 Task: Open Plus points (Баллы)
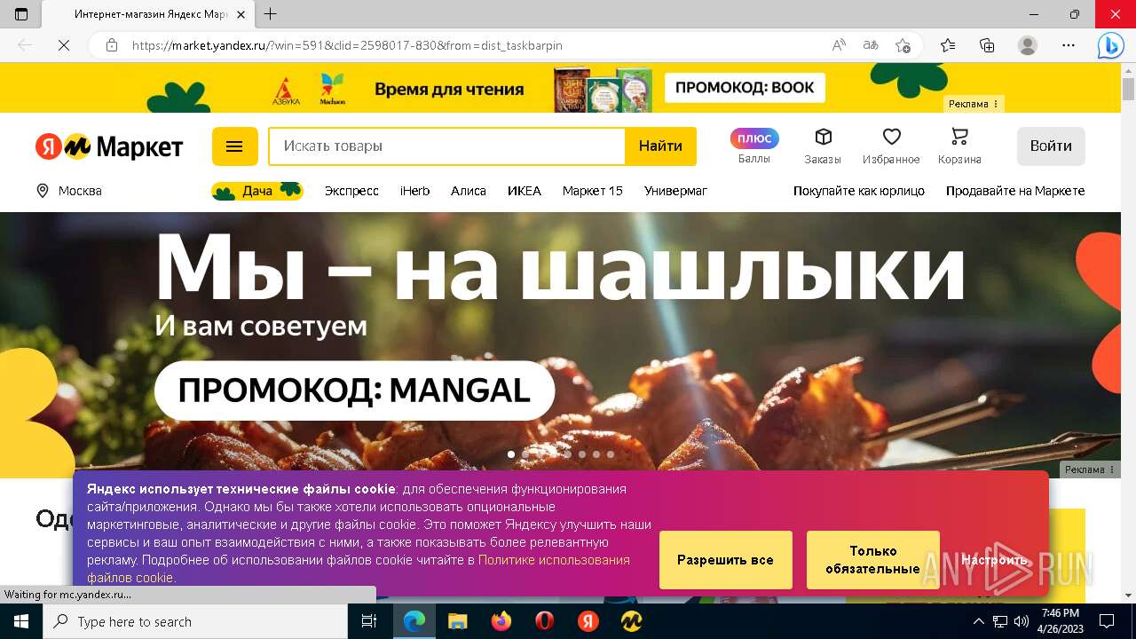click(x=754, y=146)
